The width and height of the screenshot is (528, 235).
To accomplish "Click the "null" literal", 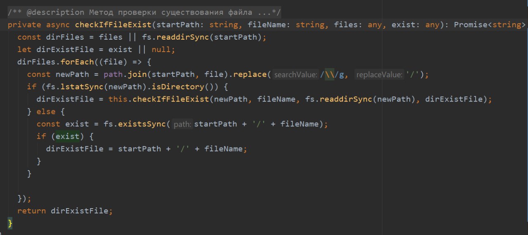I will (161, 50).
